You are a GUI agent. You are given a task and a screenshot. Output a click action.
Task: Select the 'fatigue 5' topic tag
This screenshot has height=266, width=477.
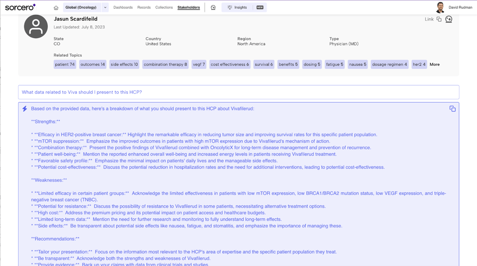tap(335, 64)
